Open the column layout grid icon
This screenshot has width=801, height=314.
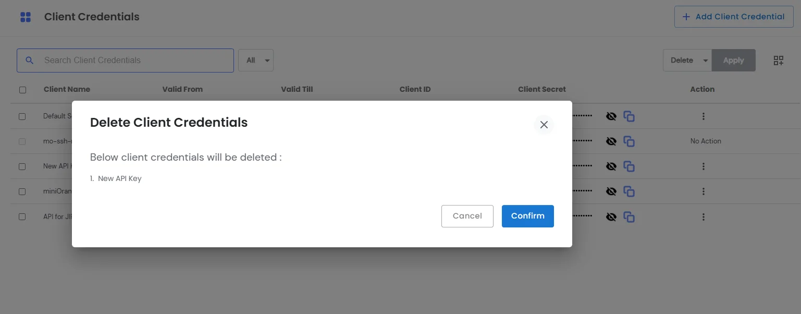(x=778, y=60)
